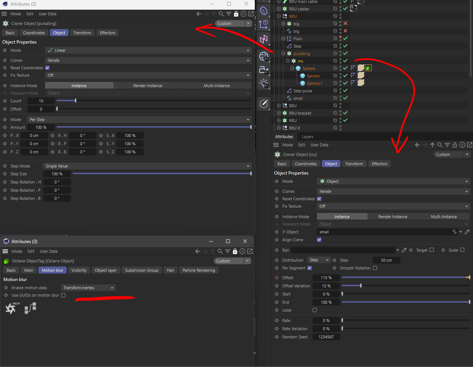The width and height of the screenshot is (473, 367).
Task: Enable the Smooth Rotation checkbox
Action: 375,268
